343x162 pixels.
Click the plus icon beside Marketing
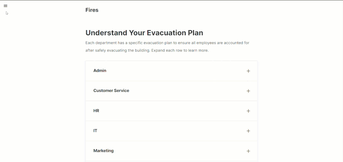pyautogui.click(x=248, y=151)
